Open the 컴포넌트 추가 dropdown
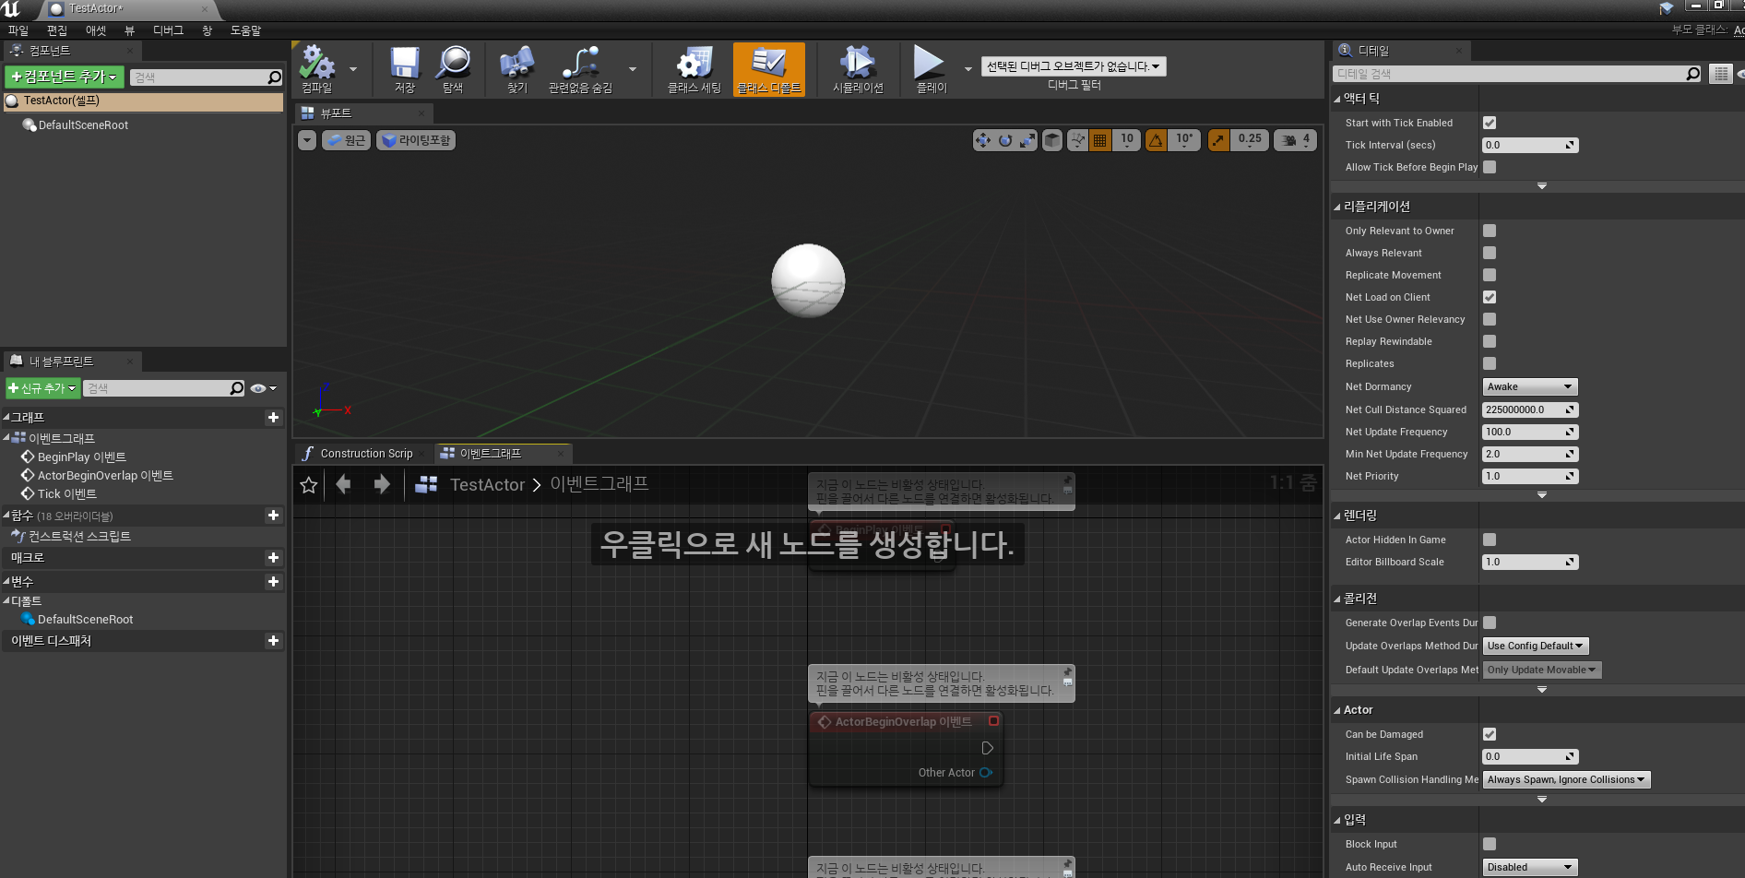Screen dimensions: 1745x878 click(64, 77)
